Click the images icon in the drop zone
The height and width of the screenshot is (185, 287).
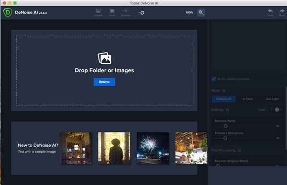point(104,58)
